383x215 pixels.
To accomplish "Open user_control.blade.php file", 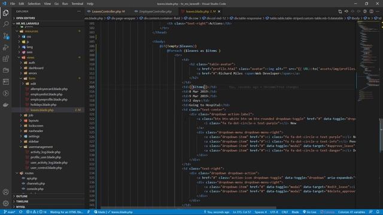I will pyautogui.click(x=46, y=168).
